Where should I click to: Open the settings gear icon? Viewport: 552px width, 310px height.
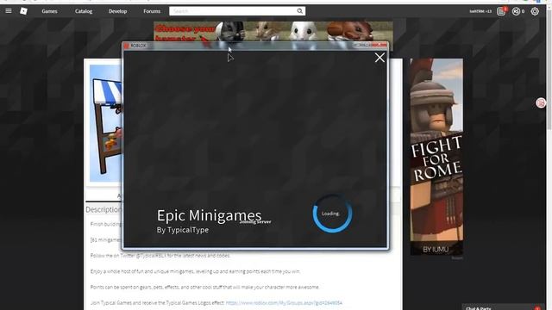535,11
